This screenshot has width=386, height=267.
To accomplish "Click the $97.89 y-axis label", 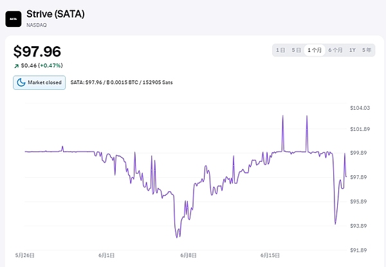I will tap(358, 177).
